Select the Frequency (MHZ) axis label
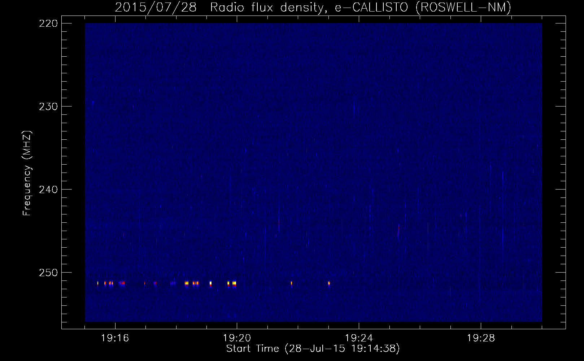 click(x=27, y=173)
